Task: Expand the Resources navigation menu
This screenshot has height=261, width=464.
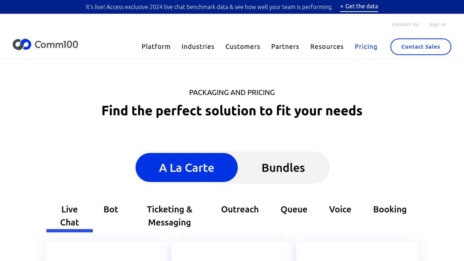Action: [x=327, y=47]
